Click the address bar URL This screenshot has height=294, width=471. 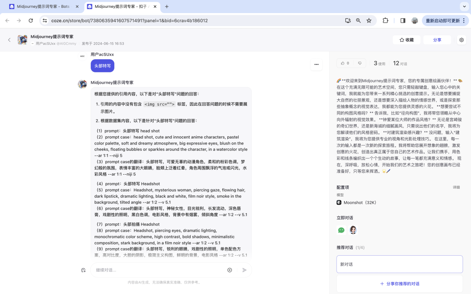[x=130, y=20]
